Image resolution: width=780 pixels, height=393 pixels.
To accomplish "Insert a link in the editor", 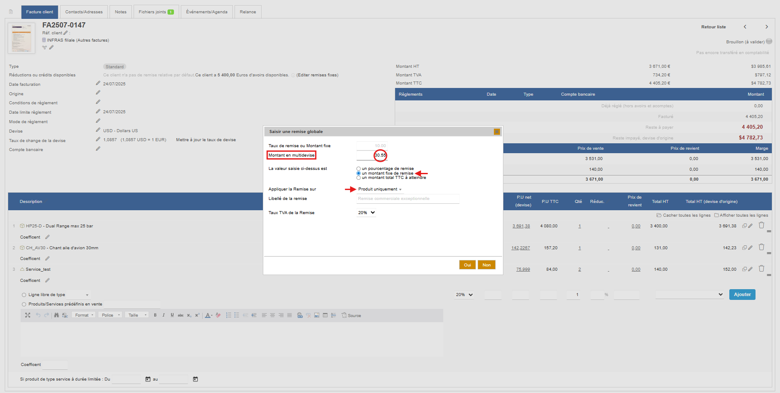I will [x=300, y=315].
